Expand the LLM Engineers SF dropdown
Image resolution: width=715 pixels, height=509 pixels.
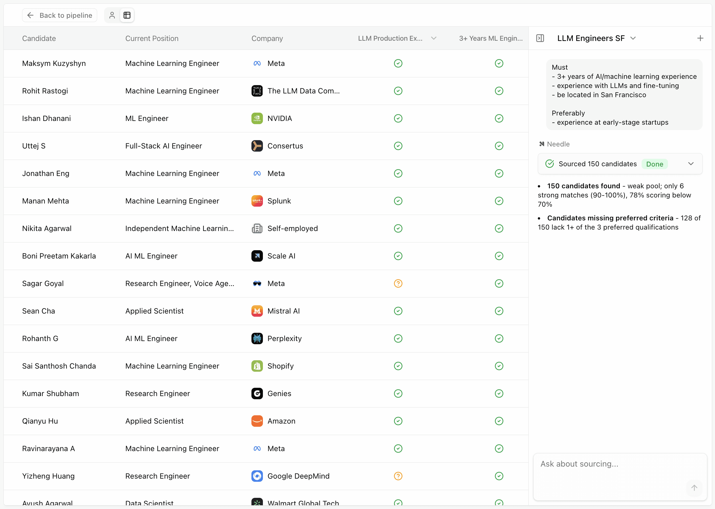633,38
